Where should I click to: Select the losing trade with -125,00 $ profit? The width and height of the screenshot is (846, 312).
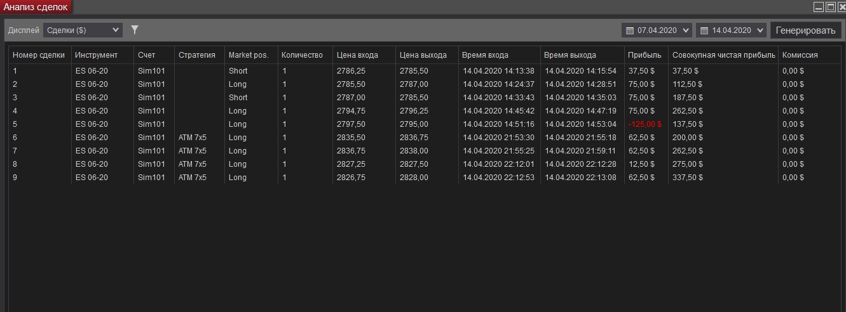(645, 124)
